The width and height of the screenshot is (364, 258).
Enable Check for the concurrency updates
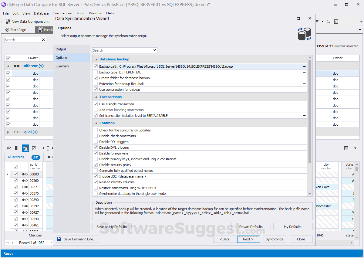(96, 130)
